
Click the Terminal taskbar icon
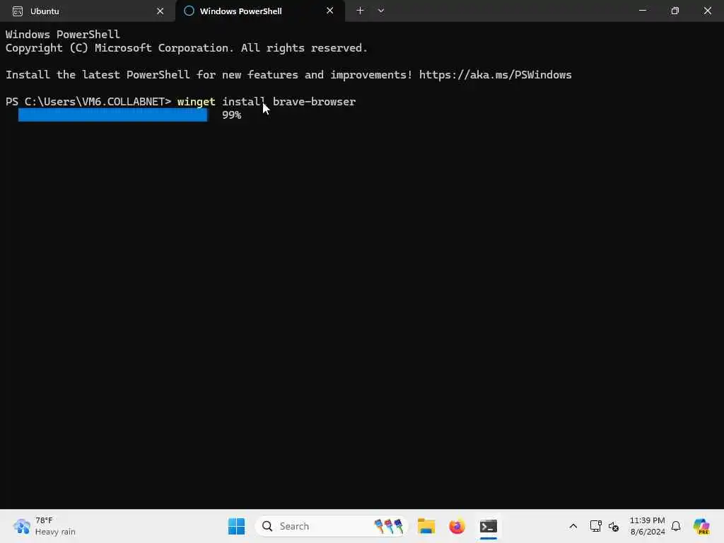pos(488,526)
